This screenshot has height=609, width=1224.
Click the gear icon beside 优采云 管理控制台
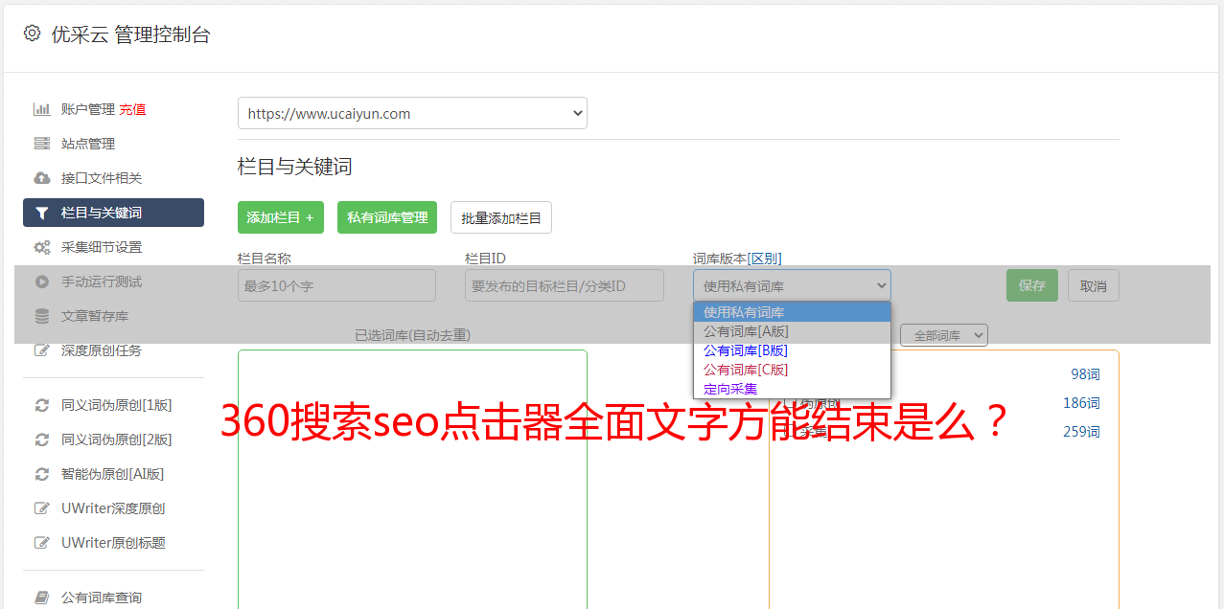(x=32, y=34)
